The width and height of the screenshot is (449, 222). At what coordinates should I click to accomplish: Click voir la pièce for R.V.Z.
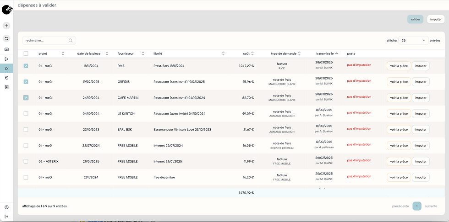coord(399,66)
